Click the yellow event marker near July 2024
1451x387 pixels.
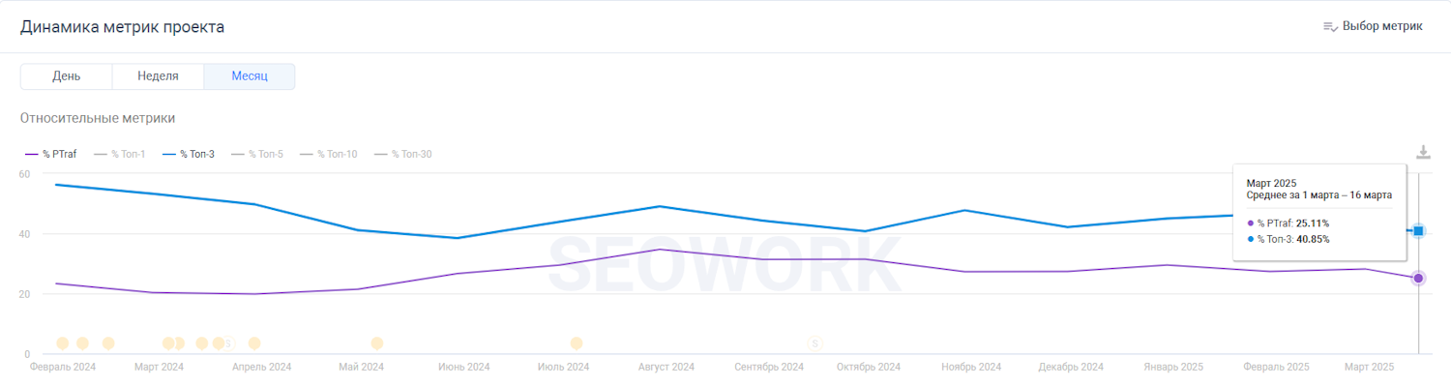click(577, 343)
